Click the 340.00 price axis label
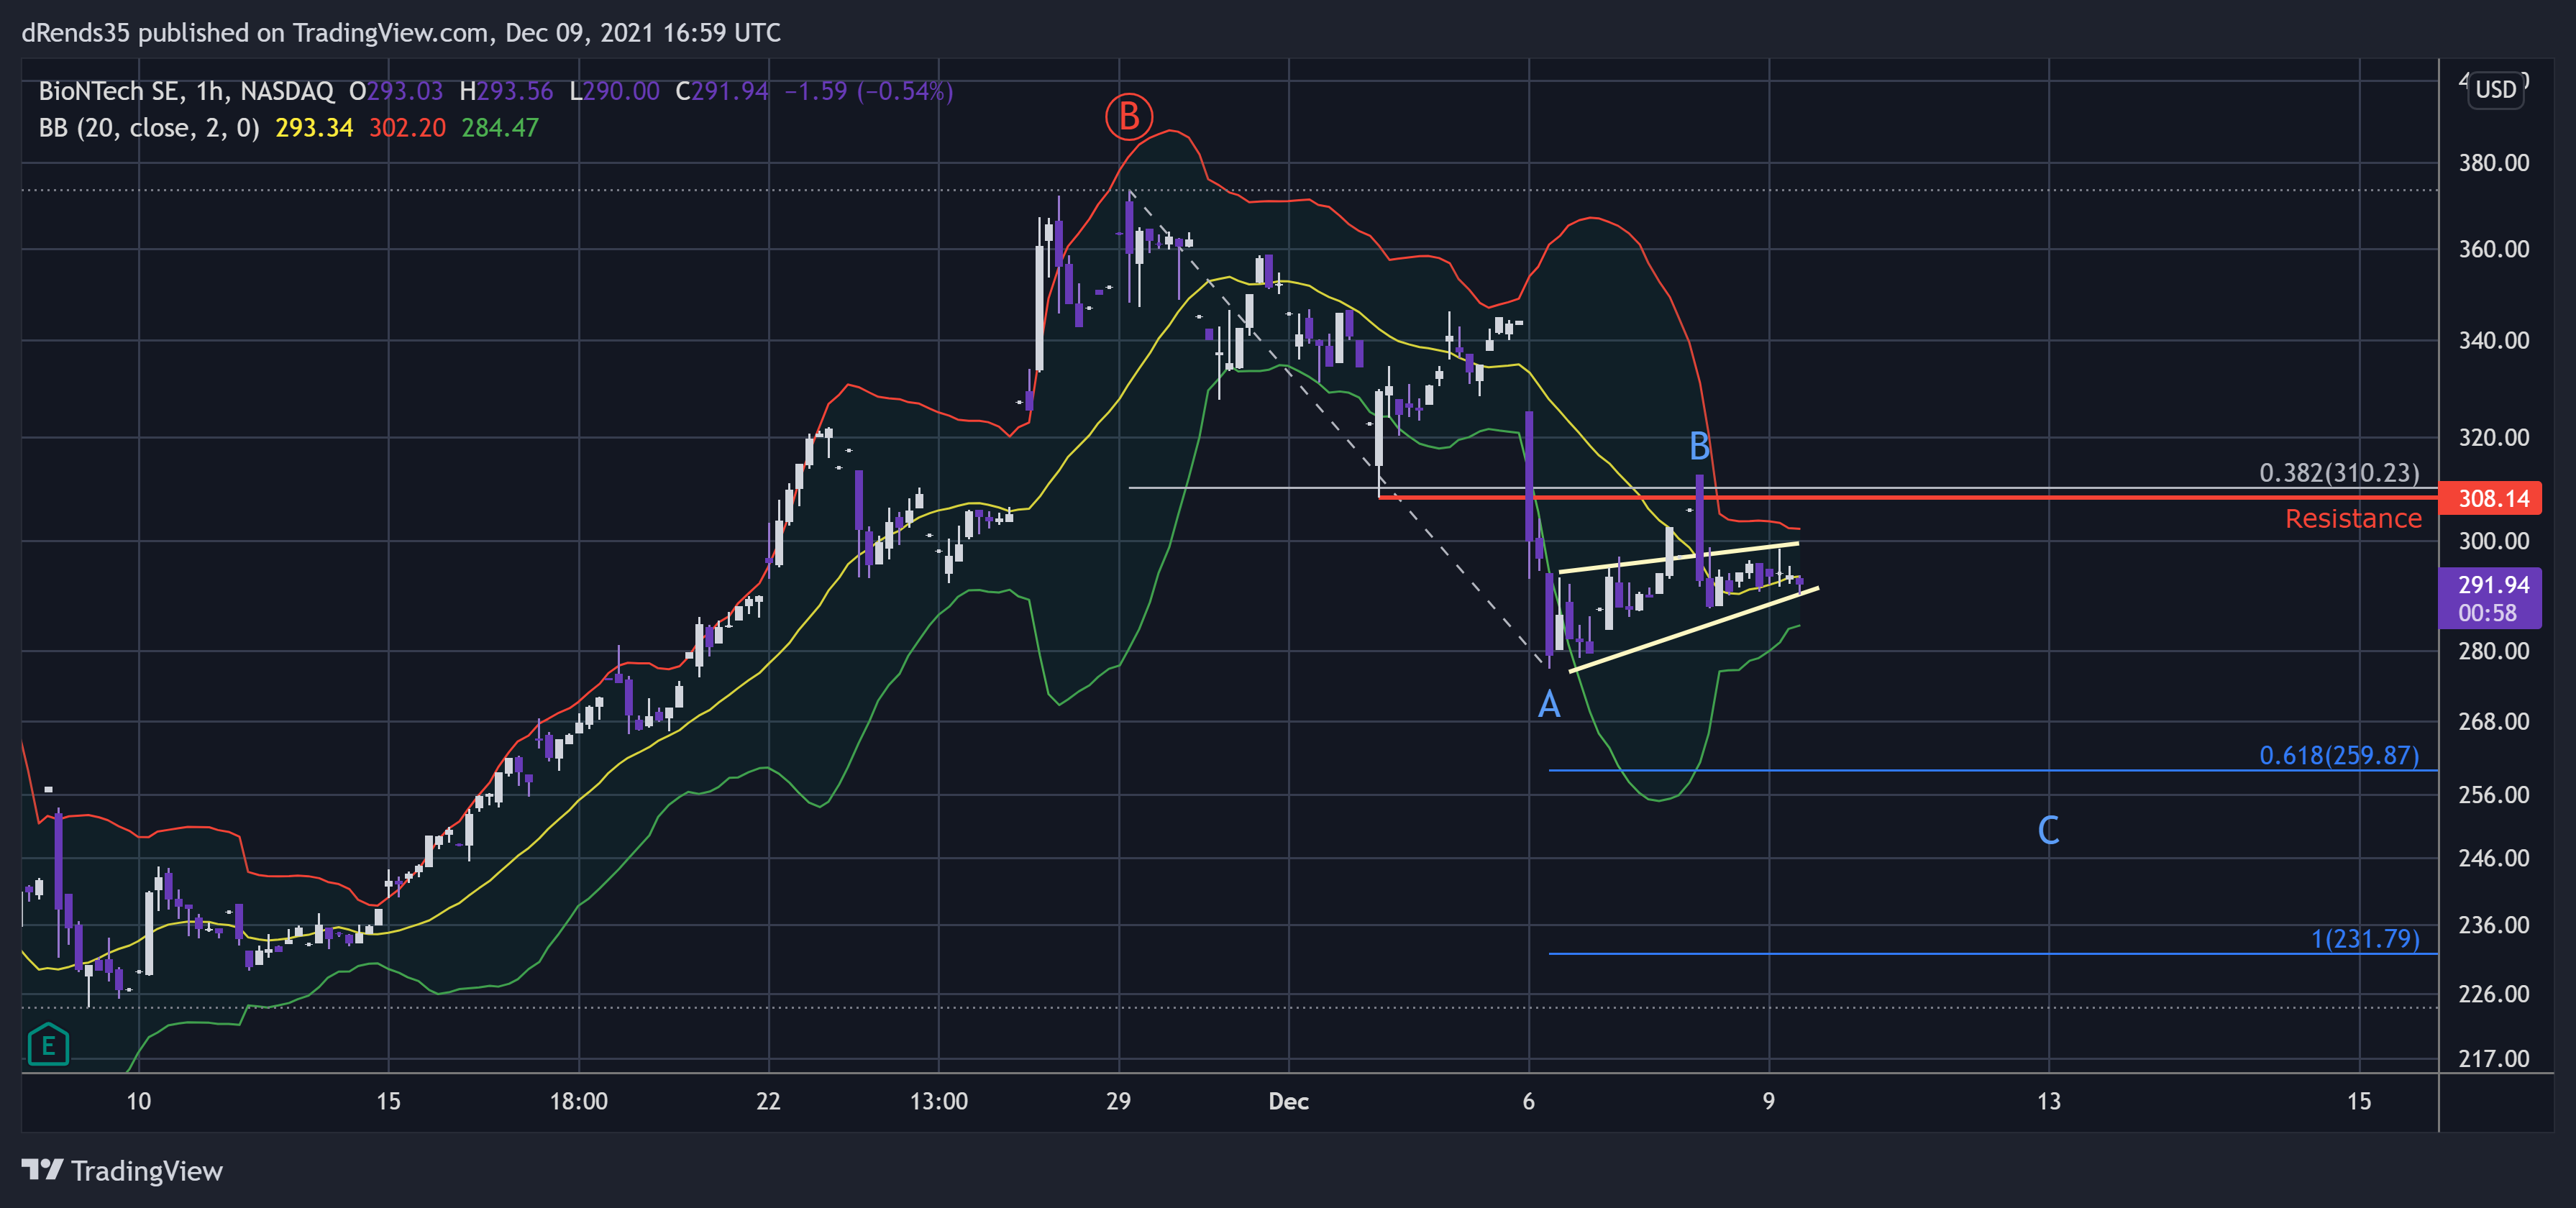 [2493, 340]
